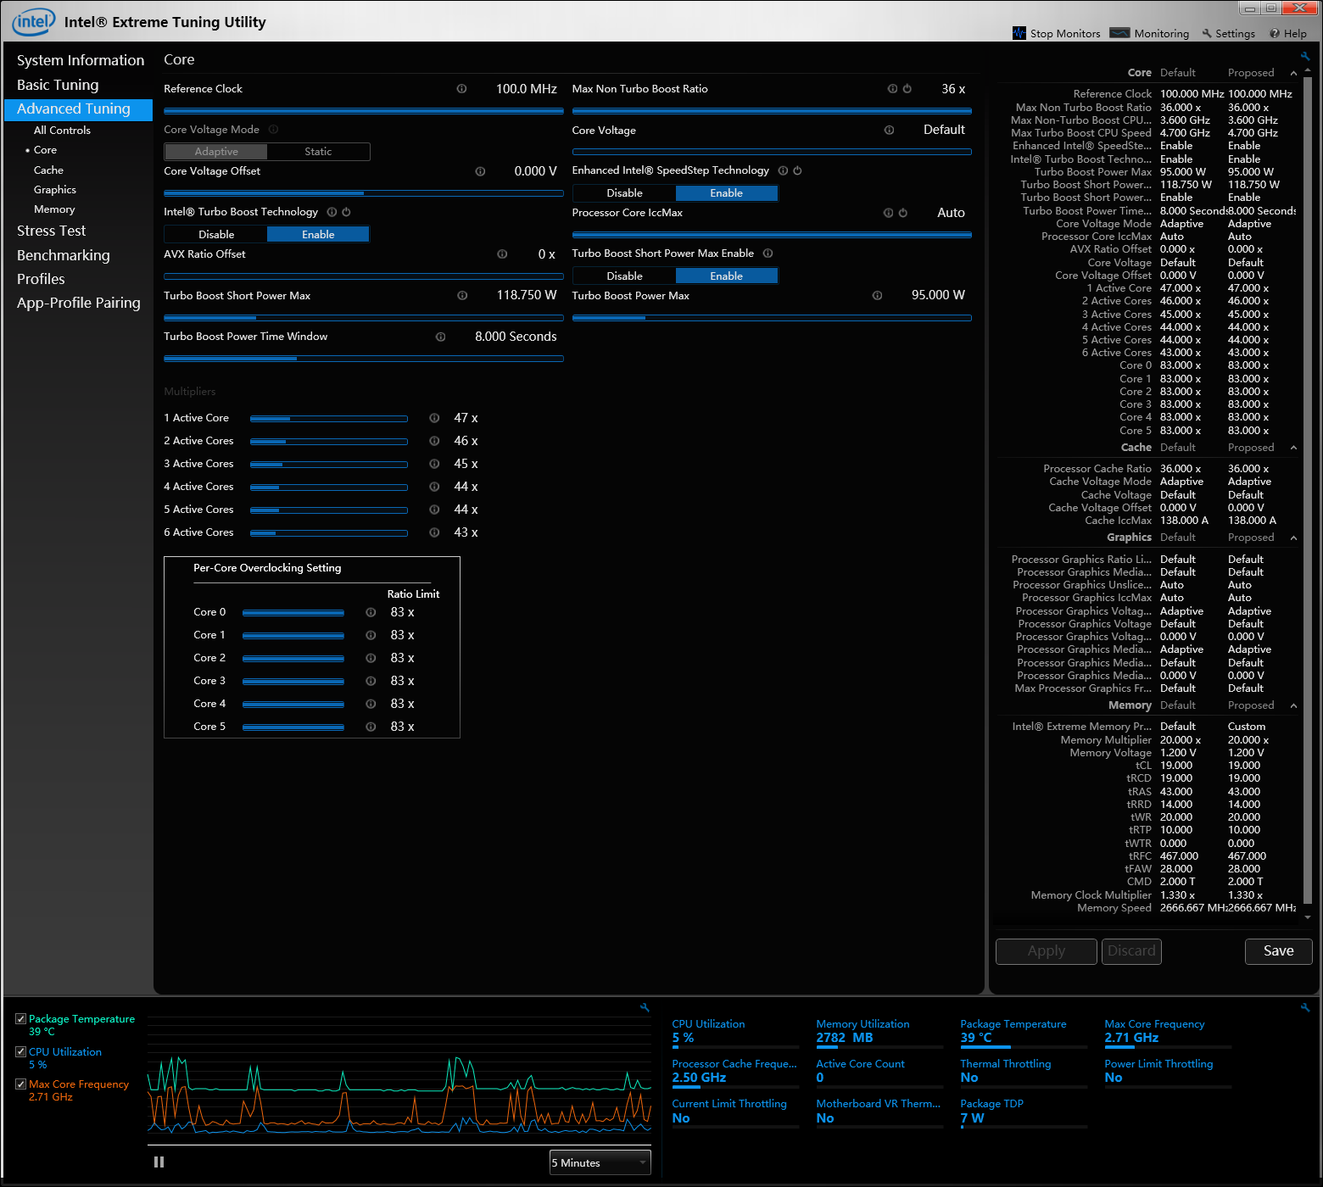
Task: Click info icon for 1 Active Core multiplier
Action: [435, 418]
